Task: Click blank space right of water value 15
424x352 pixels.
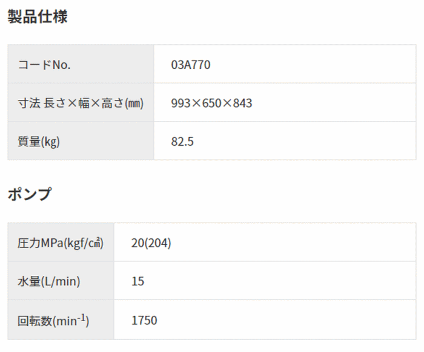Action: click(280, 281)
